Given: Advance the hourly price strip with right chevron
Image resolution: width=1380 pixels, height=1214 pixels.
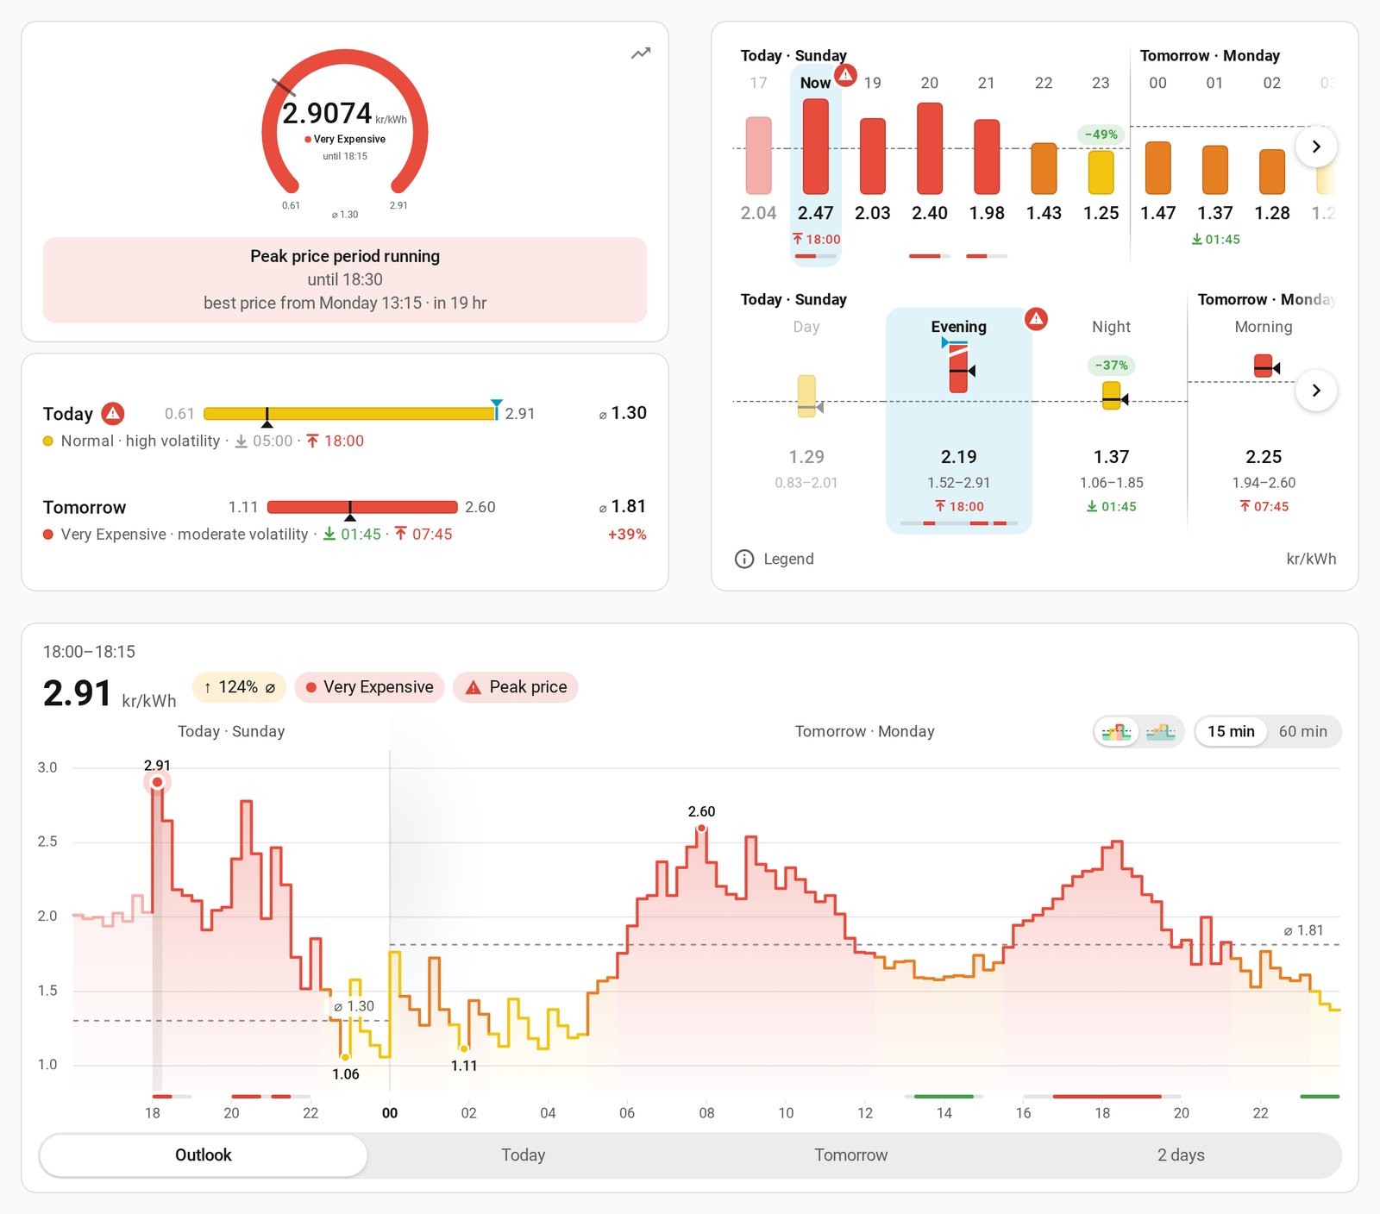Looking at the screenshot, I should coord(1316,147).
